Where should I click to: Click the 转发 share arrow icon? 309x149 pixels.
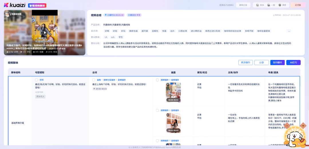(x=47, y=52)
